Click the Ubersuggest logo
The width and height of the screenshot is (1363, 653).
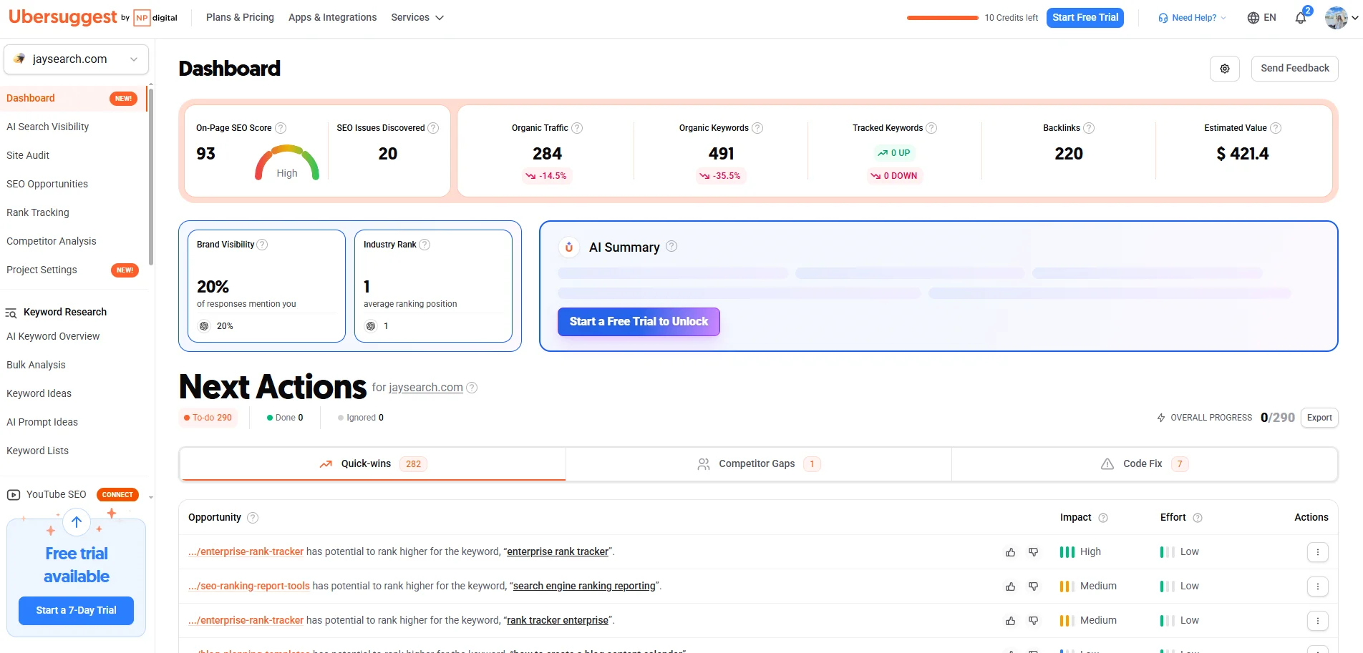[62, 17]
